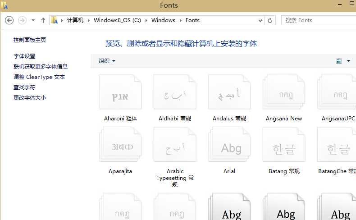The width and height of the screenshot is (356, 220).
Task: Select the Andalus 常规 font icon
Action: pyautogui.click(x=229, y=92)
